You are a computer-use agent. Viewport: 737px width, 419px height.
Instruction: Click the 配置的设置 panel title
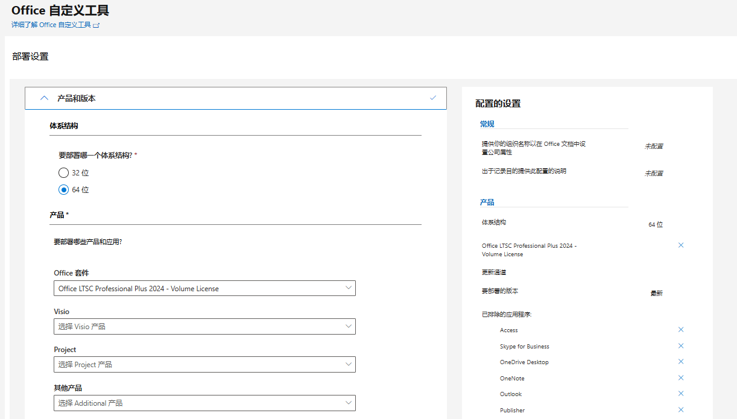(x=498, y=104)
